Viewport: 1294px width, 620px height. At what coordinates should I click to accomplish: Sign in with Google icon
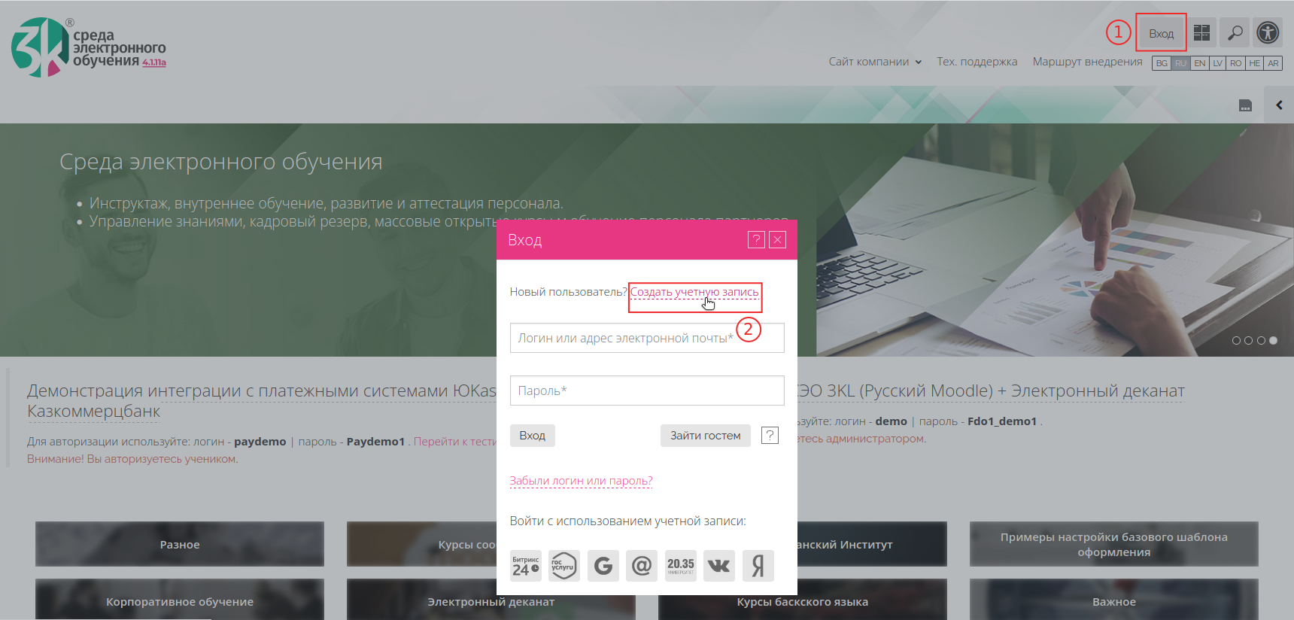point(603,565)
